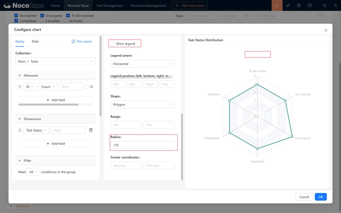Image resolution: width=341 pixels, height=213 pixels.
Task: Click Add field under Measures
Action: pos(55,100)
